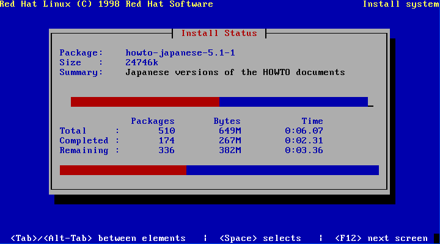440x244 pixels.
Task: Click total bytes value '649M'
Action: [x=230, y=131]
